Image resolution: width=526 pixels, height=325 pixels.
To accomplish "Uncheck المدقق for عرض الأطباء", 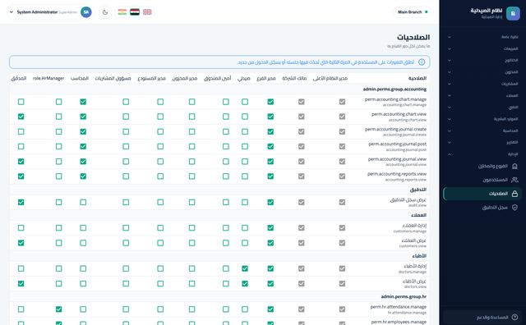I will coord(21,283).
